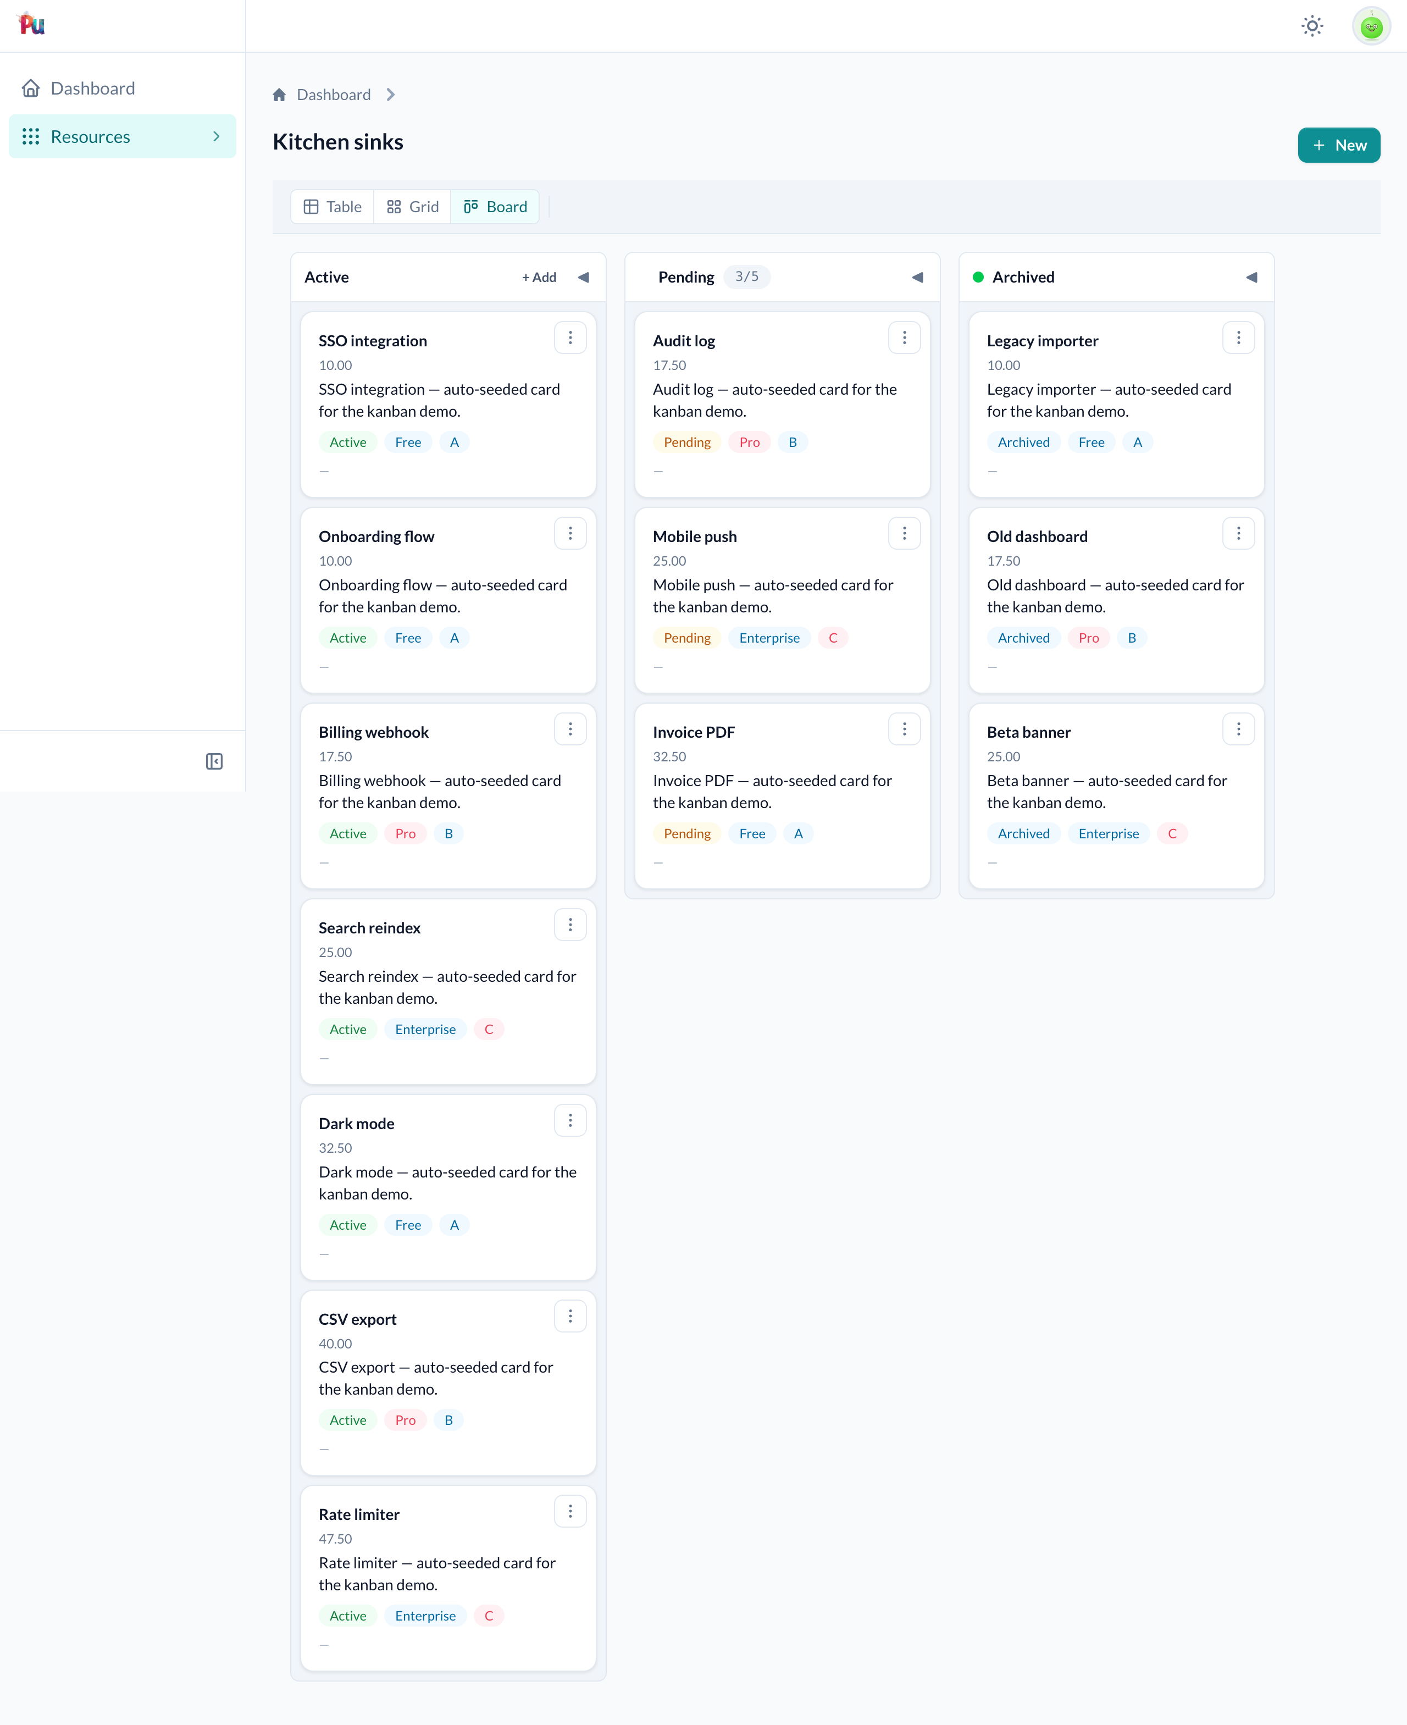Image resolution: width=1407 pixels, height=1725 pixels.
Task: Select Resources in the sidebar
Action: [123, 136]
